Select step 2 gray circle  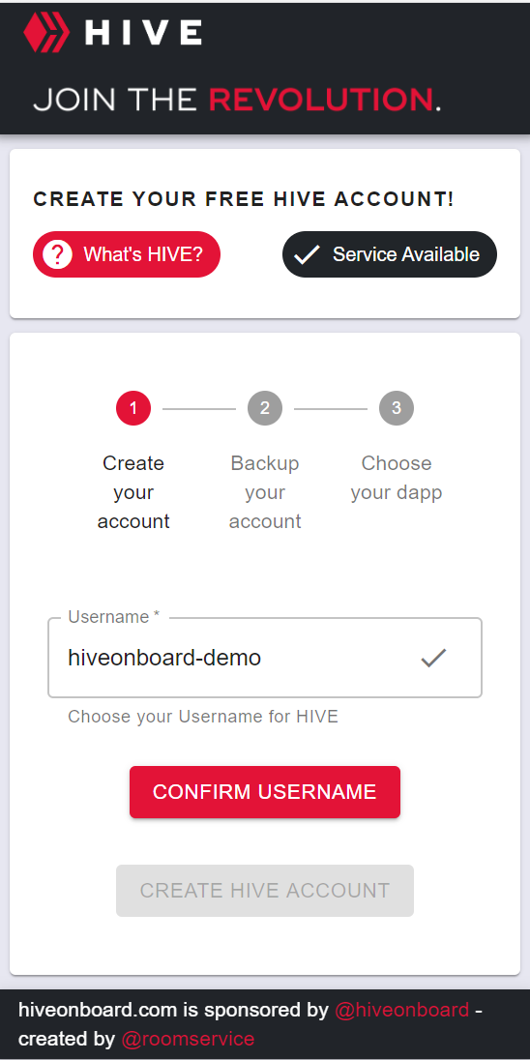(x=265, y=408)
